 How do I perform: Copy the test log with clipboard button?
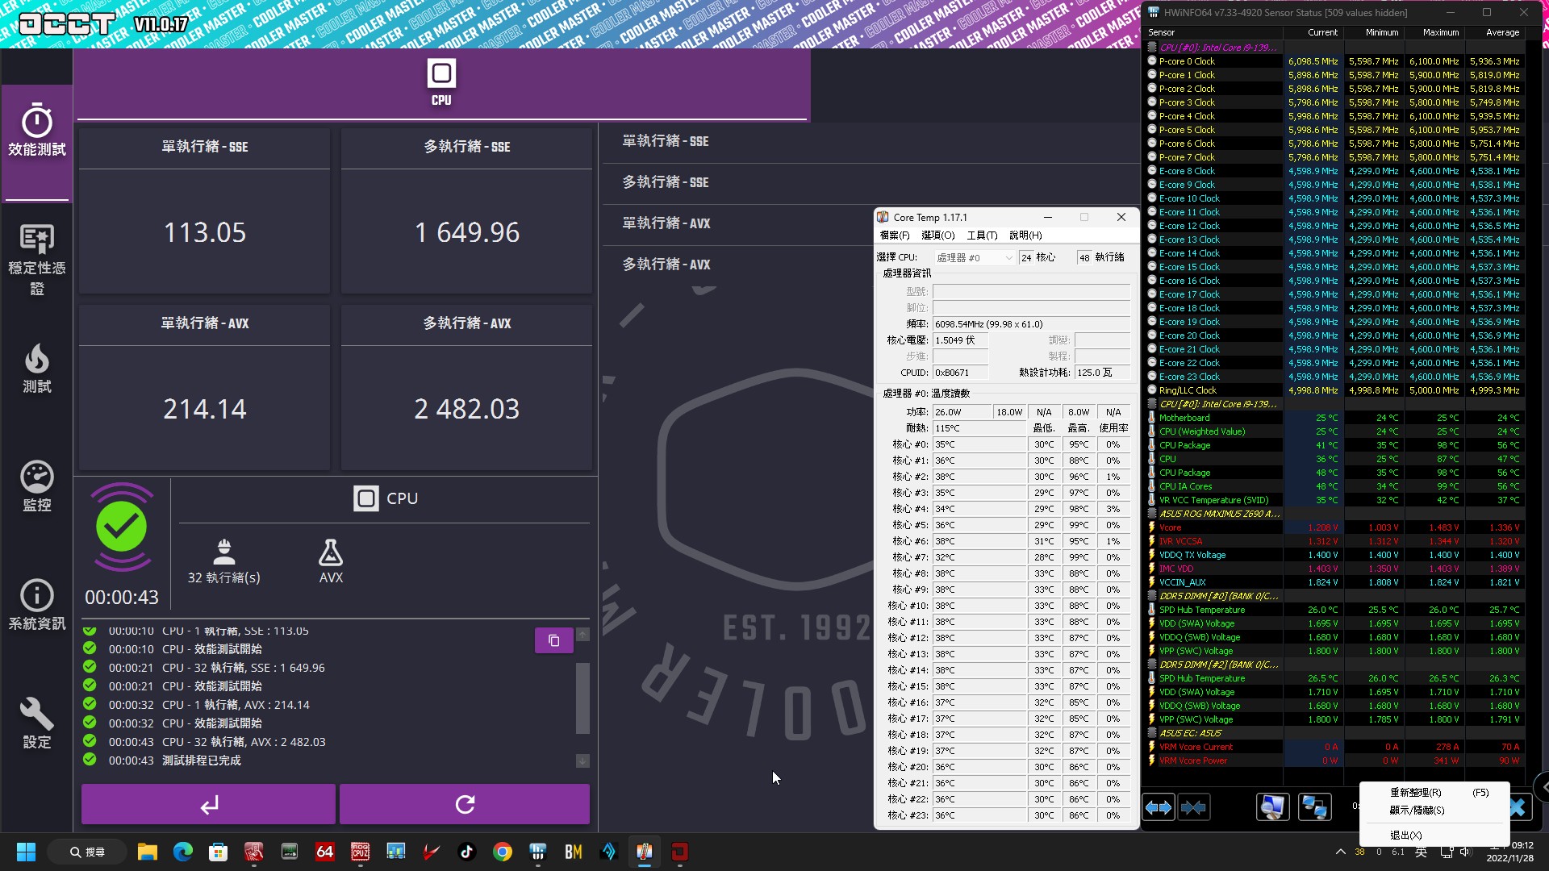coord(553,640)
